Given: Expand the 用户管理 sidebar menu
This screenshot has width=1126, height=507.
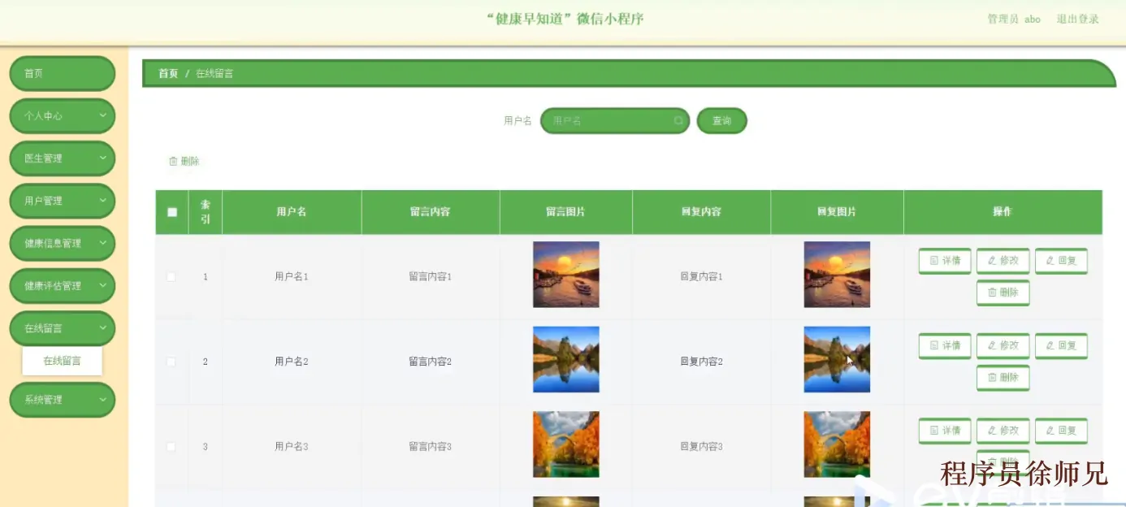Looking at the screenshot, I should (62, 201).
